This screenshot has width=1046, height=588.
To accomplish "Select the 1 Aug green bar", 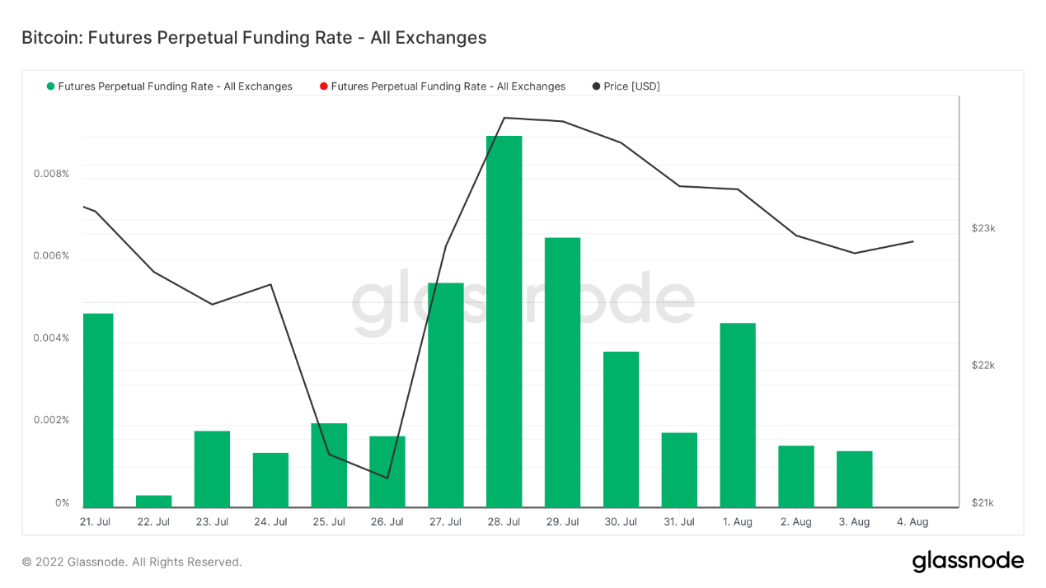I will (x=738, y=415).
